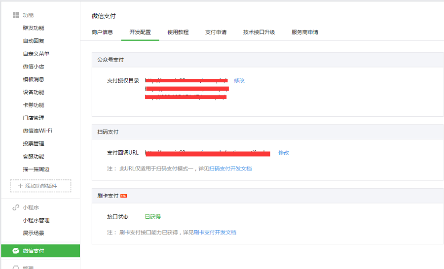Click 修改 next to 支付授权目录
Image resolution: width=444 pixels, height=269 pixels.
point(239,81)
